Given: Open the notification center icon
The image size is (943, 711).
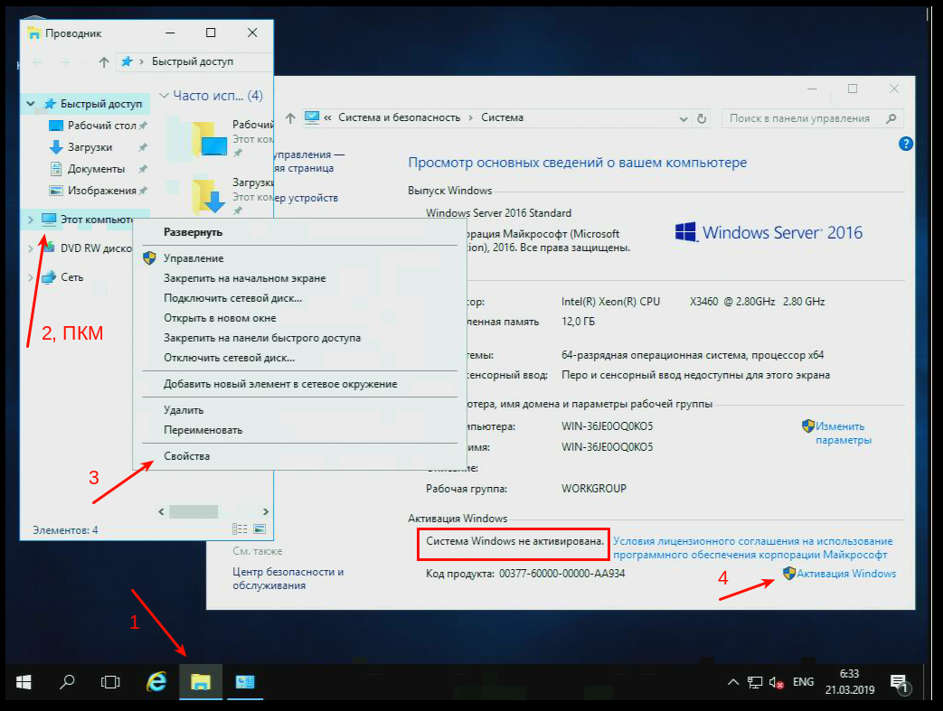Looking at the screenshot, I should [898, 682].
